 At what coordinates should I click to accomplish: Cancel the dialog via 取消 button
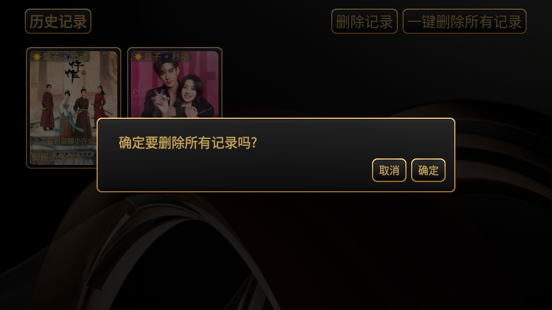[389, 170]
